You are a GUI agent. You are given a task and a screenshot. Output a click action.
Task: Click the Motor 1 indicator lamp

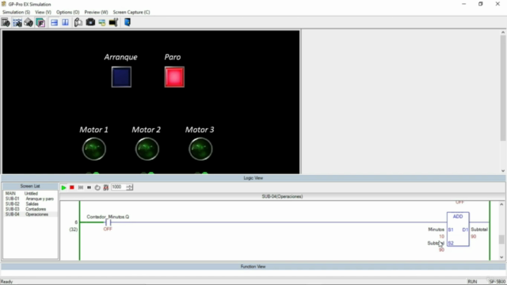[93, 149]
